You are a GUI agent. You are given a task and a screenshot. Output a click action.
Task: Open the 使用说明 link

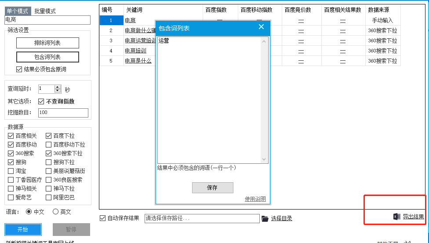pyautogui.click(x=255, y=199)
